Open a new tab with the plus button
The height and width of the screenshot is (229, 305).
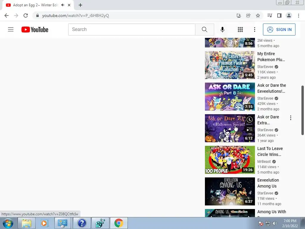pos(80,5)
